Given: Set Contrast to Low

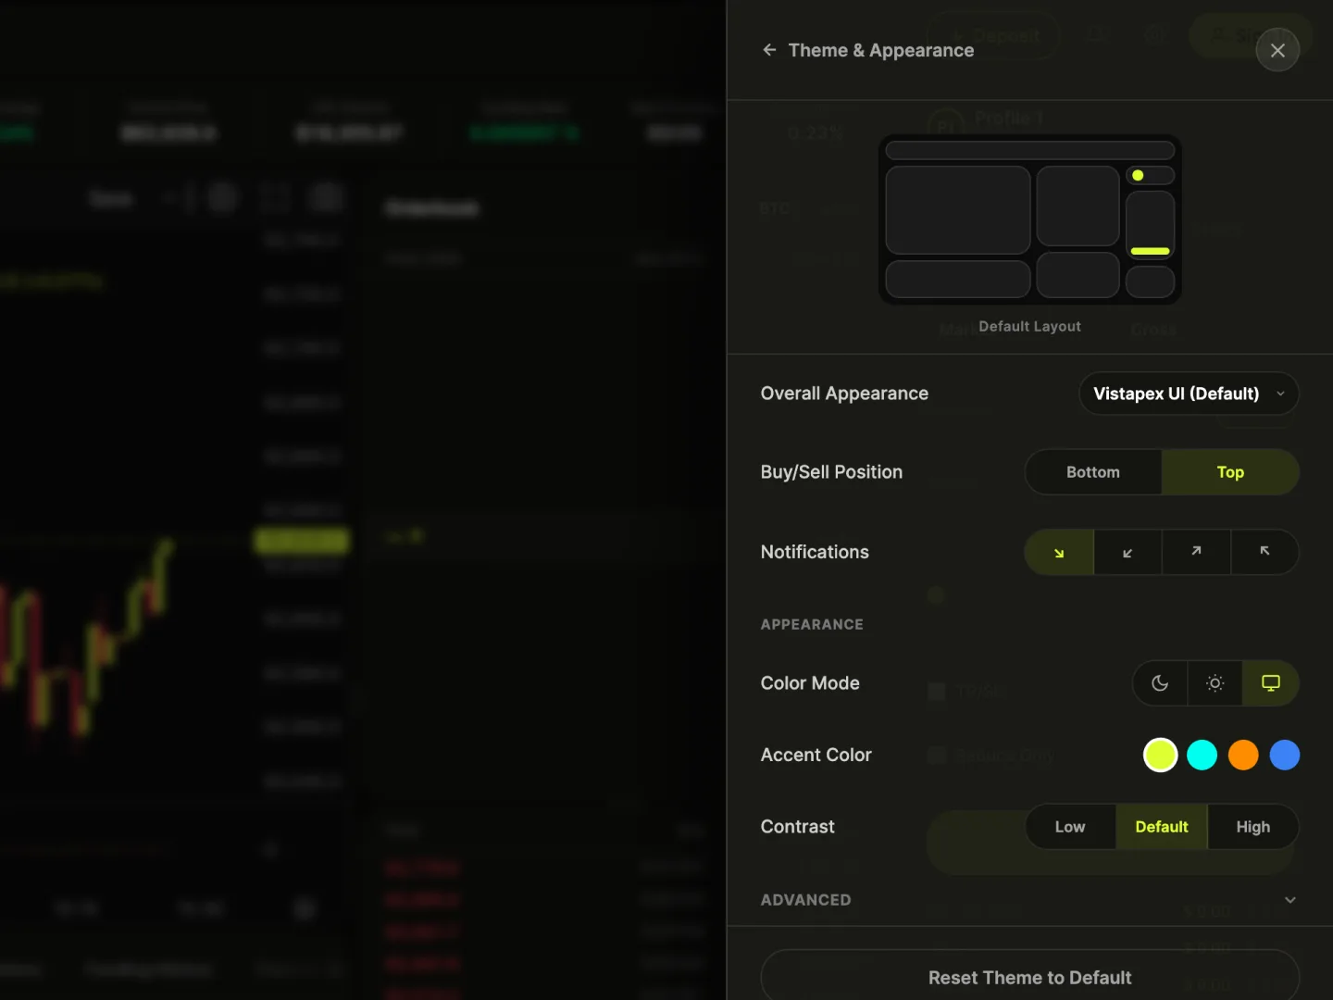Looking at the screenshot, I should point(1070,827).
